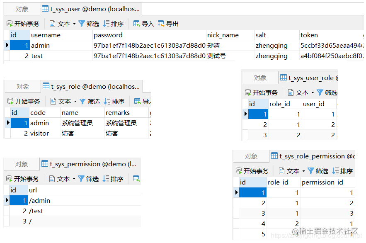Select the /admin url cell
This screenshot has width=366, height=243.
click(x=85, y=201)
